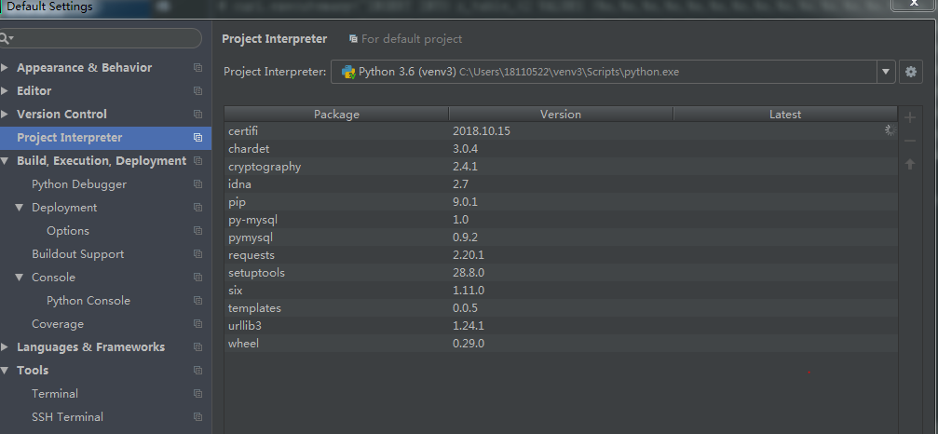Expand the Appearance & Behavior section
Image resolution: width=938 pixels, height=434 pixels.
(x=5, y=68)
